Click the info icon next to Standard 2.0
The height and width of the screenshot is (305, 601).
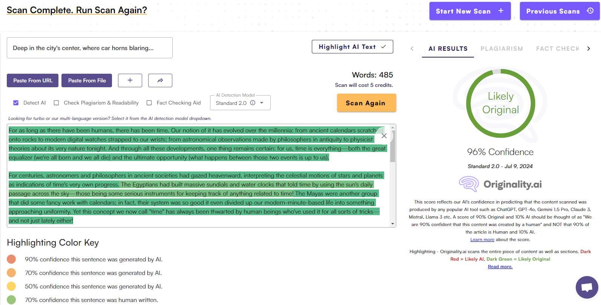(x=253, y=103)
